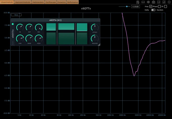Switch to LinearAnalysis tab

coord(7,2)
